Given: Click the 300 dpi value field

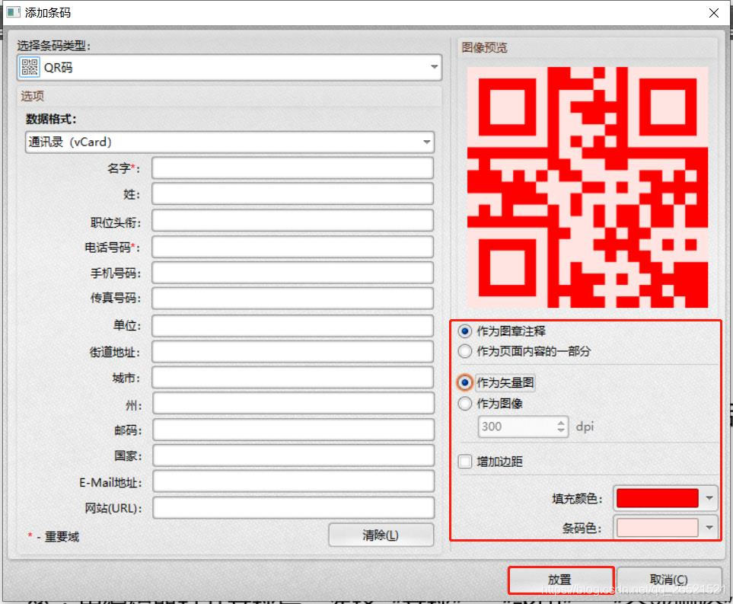Looking at the screenshot, I should tap(517, 427).
